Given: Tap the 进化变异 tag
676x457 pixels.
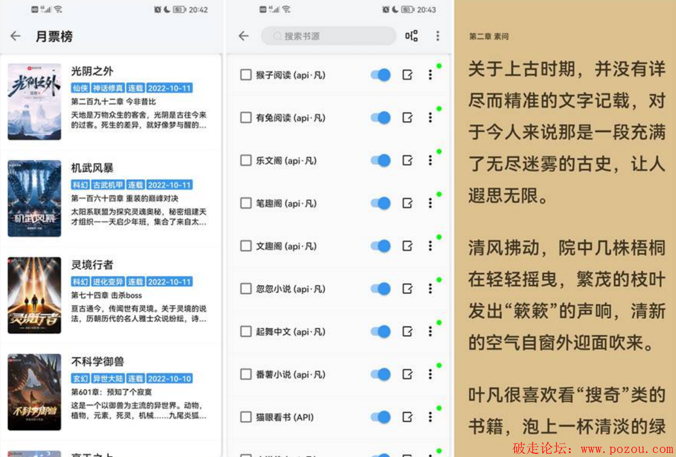Looking at the screenshot, I should pyautogui.click(x=108, y=281).
